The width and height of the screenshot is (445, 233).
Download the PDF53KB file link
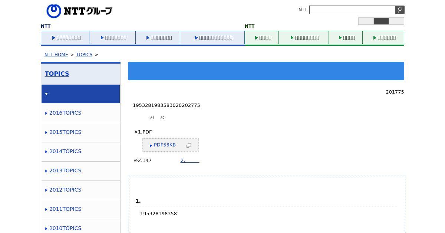pyautogui.click(x=165, y=145)
